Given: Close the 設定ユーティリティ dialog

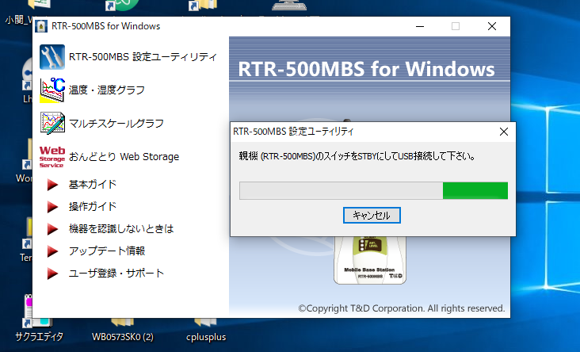Looking at the screenshot, I should click(504, 132).
